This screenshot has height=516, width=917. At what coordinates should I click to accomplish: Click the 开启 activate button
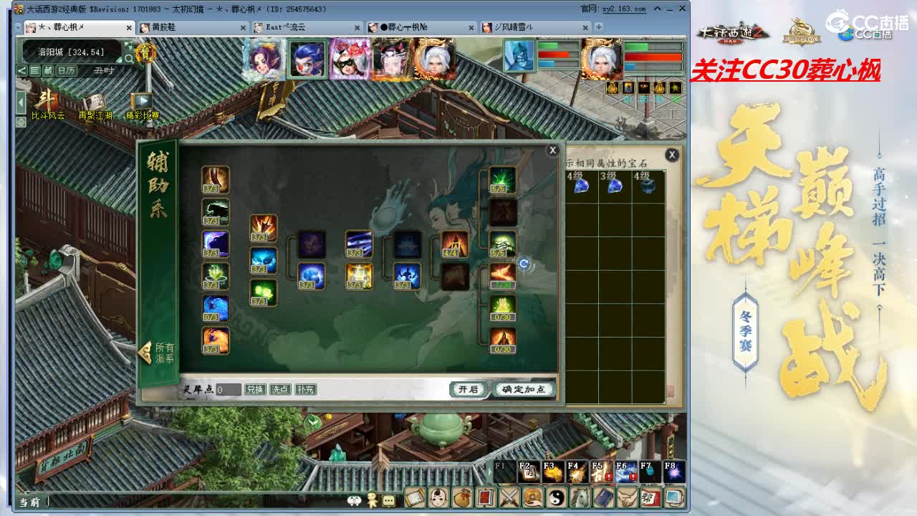469,389
